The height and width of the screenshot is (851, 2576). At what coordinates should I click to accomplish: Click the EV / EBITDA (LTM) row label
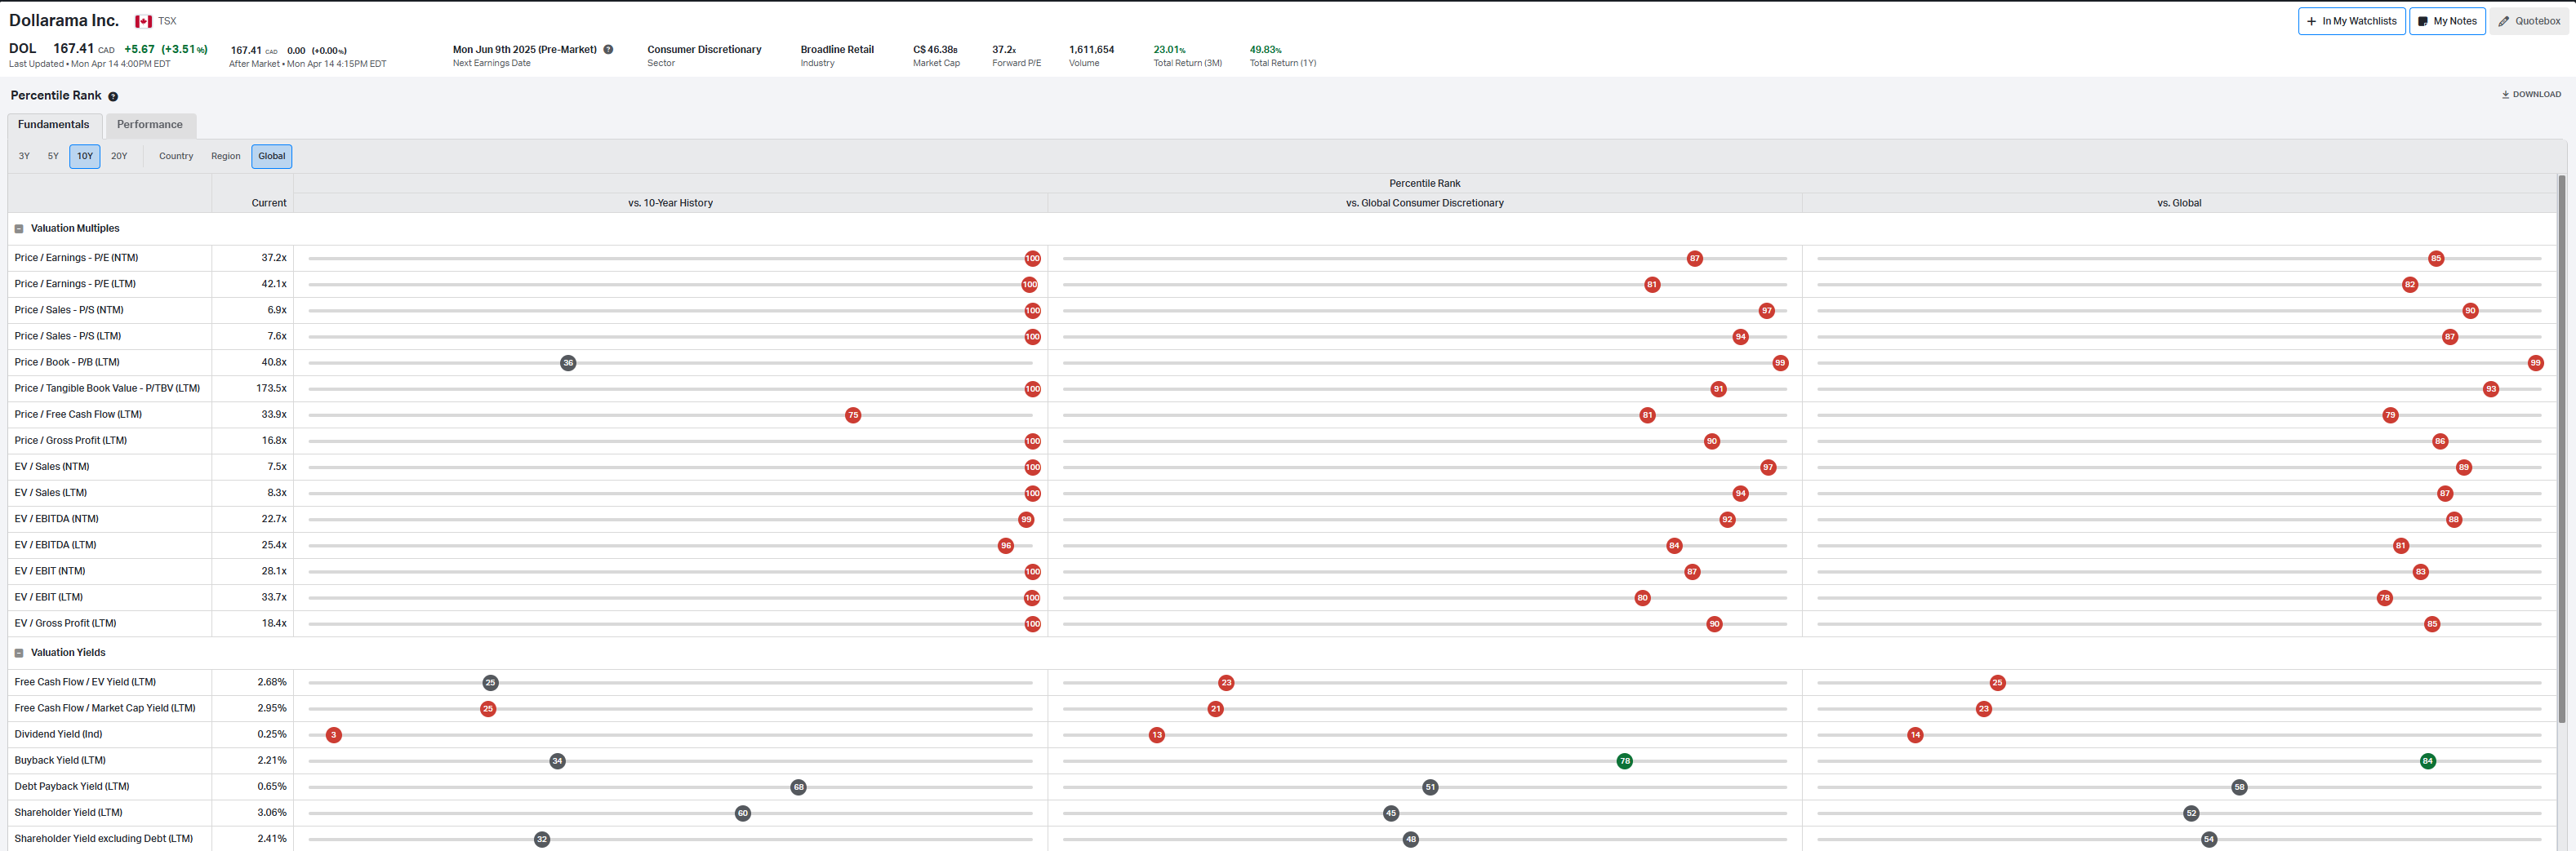click(56, 545)
